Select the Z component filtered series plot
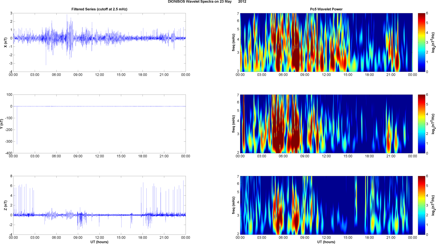Image resolution: width=436 pixels, height=244 pixels. pos(99,205)
